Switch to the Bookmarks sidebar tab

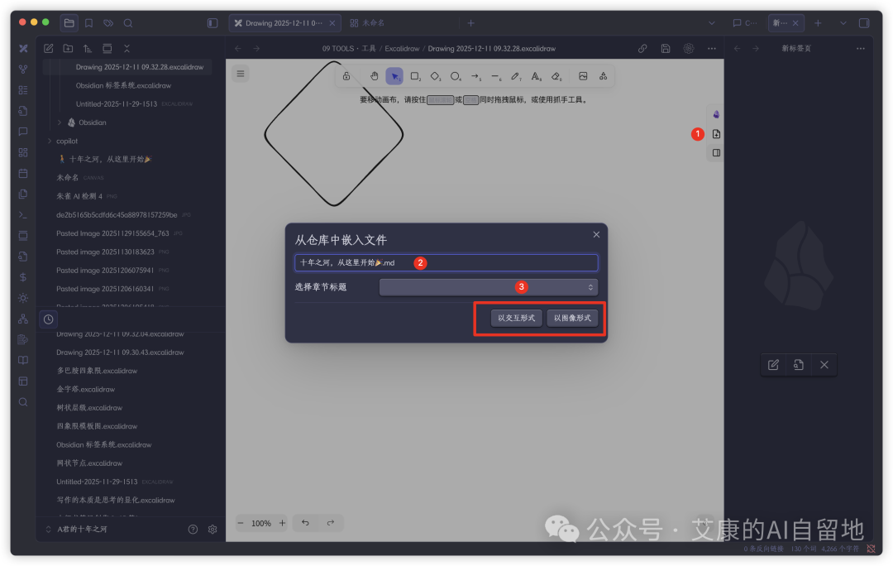88,23
